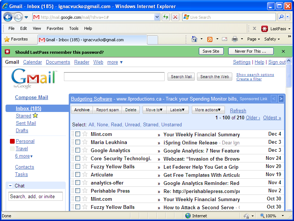Click the RSS feeds icon

click(209, 39)
